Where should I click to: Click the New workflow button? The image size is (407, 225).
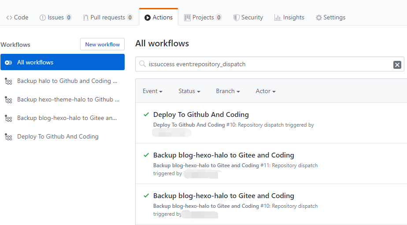pos(102,44)
